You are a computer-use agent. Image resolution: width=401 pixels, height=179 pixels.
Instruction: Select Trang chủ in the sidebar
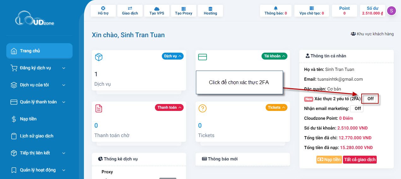pos(39,51)
